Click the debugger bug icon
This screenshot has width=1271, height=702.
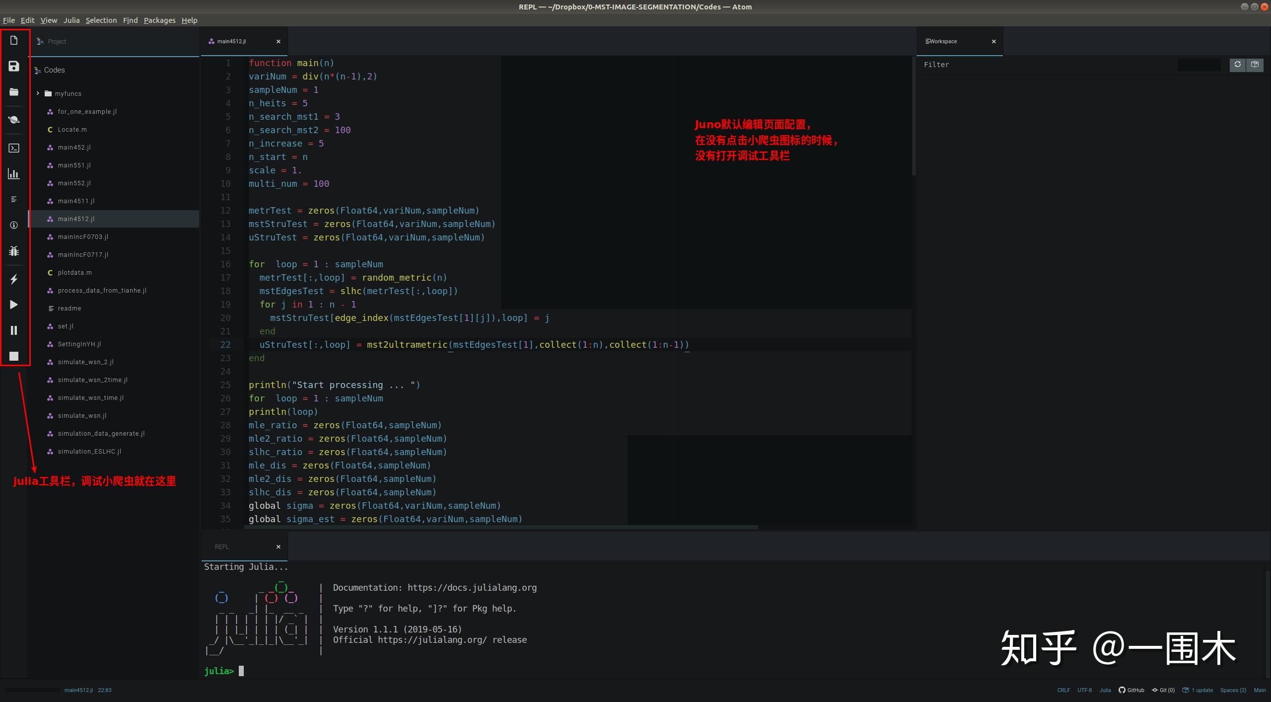coord(14,251)
